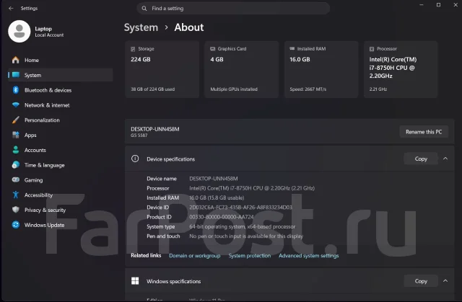Open Home settings page
Screen dimensions: 462x302
(x=61, y=60)
